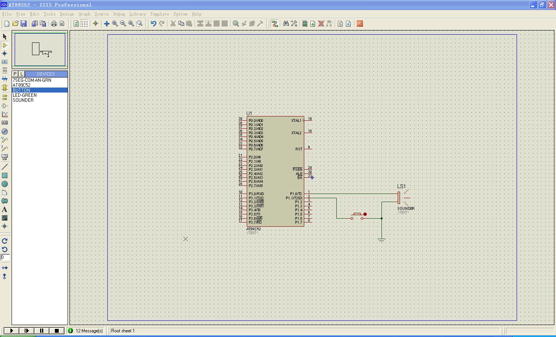The width and height of the screenshot is (556, 337).
Task: Print the schematic using the printer icon
Action: pyautogui.click(x=54, y=24)
